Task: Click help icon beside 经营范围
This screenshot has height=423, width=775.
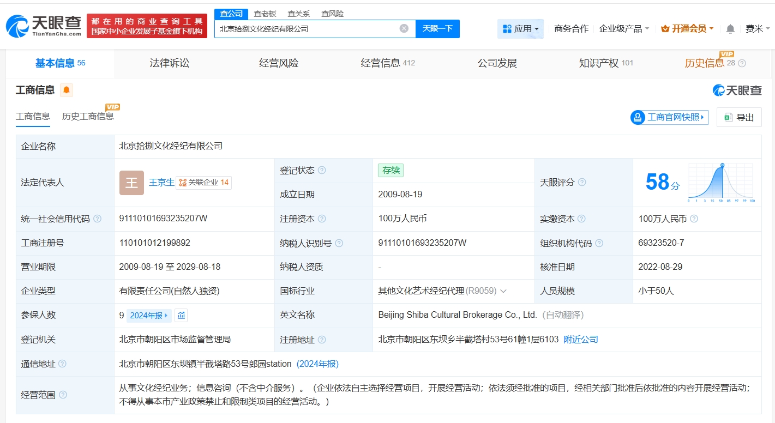Action: tap(63, 395)
